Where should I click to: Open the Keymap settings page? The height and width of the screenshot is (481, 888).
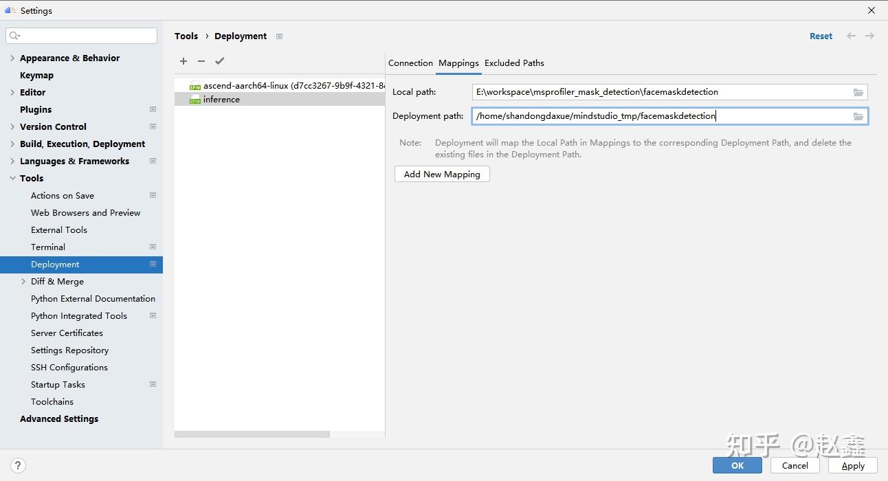click(x=36, y=75)
